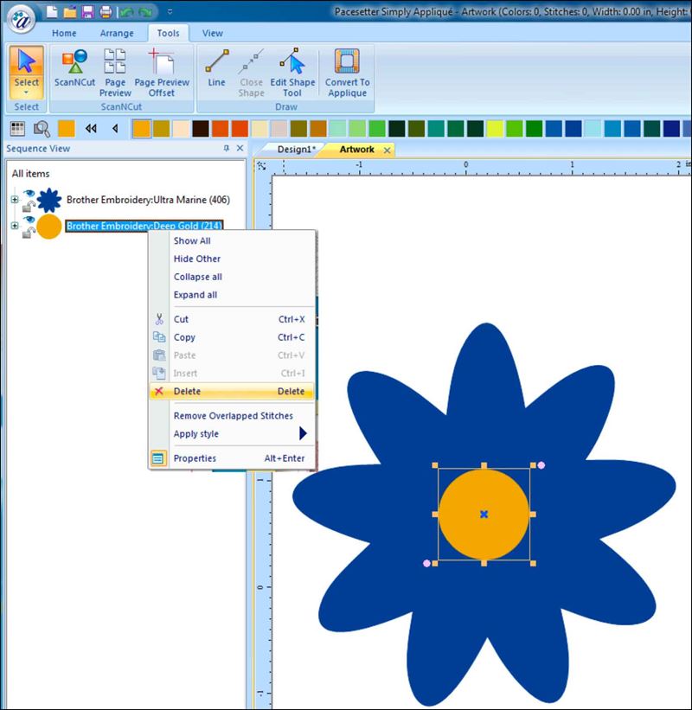Click the Save icon in quick access toolbar
Viewport: 692px width, 710px height.
[87, 11]
